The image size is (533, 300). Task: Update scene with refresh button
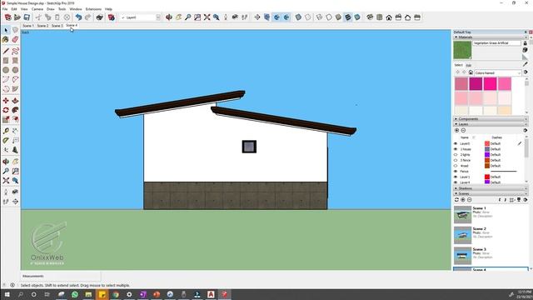456,200
